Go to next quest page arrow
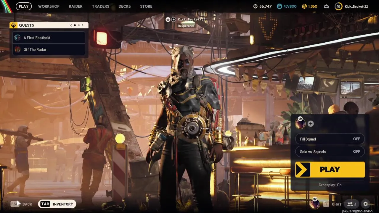 pos(83,25)
